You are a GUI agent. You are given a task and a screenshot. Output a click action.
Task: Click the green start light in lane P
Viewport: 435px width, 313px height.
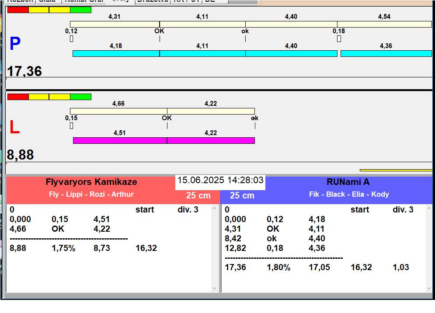coord(80,10)
